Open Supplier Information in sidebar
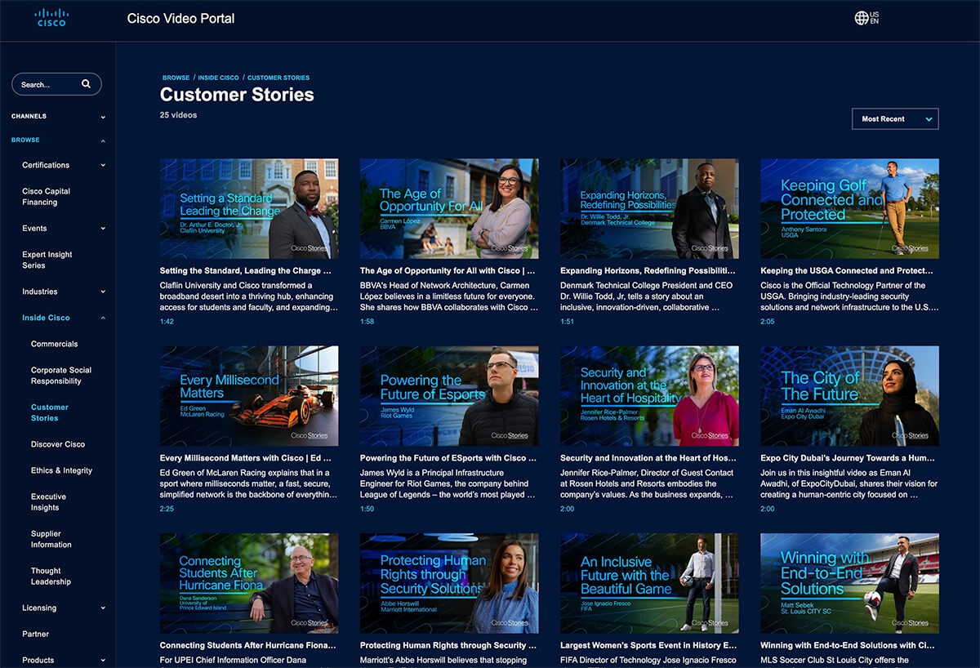The image size is (980, 668). tap(51, 539)
